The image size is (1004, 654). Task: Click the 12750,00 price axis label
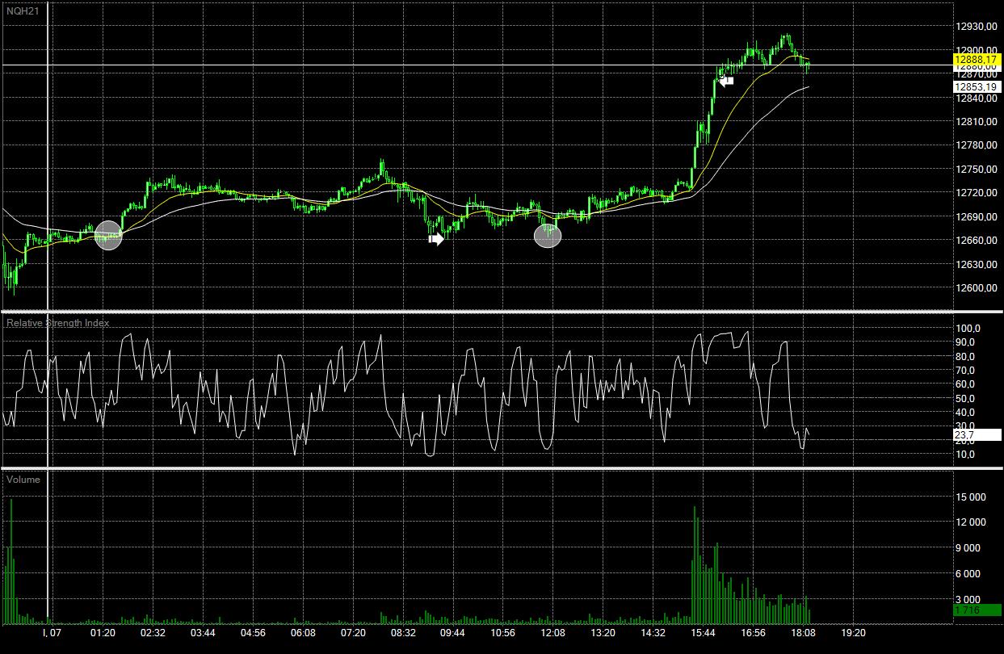(976, 170)
